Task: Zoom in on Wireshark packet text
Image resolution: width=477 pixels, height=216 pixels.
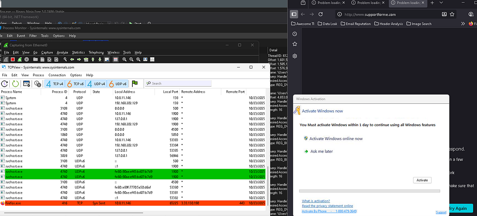Action: 124,59
